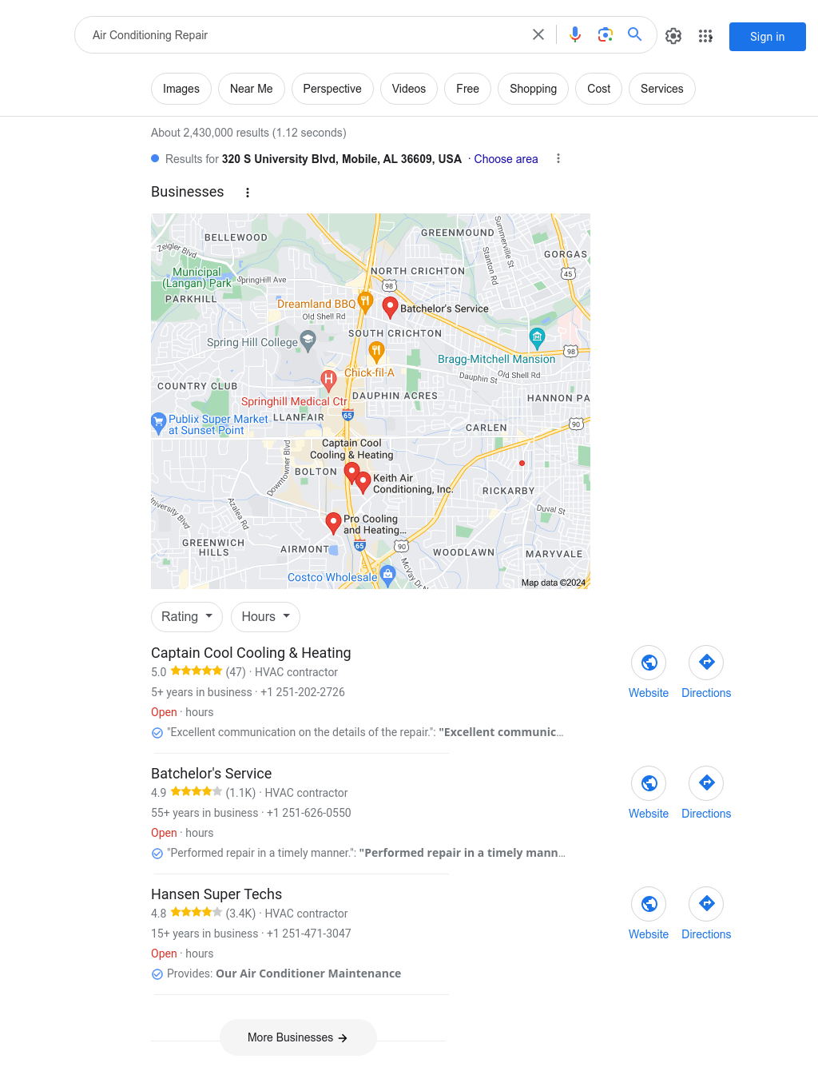Select the Near Me filter chip
Image resolution: width=818 pixels, height=1075 pixels.
[252, 89]
